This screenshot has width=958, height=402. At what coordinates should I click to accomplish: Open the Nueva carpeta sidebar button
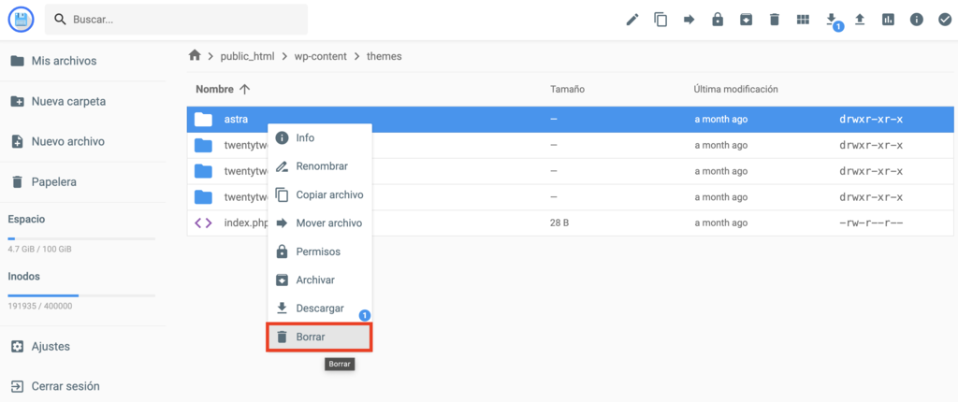click(68, 101)
